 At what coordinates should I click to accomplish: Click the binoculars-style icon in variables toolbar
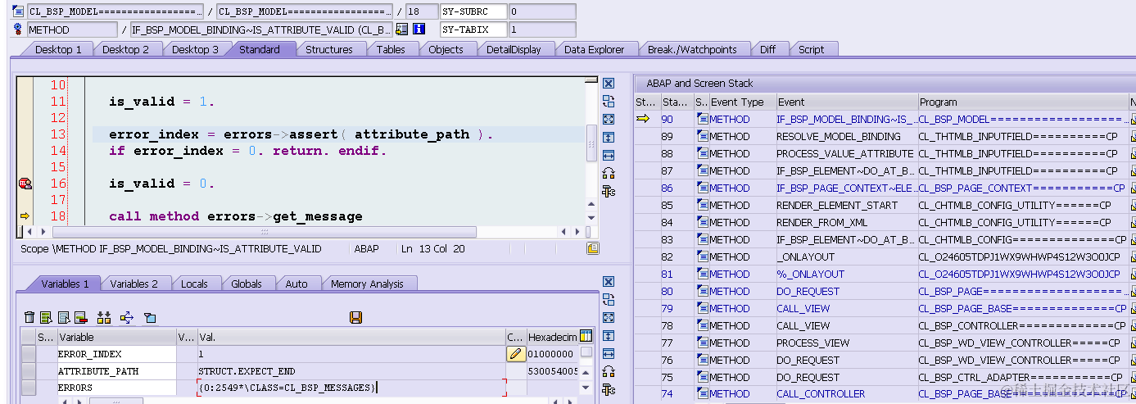pos(104,317)
